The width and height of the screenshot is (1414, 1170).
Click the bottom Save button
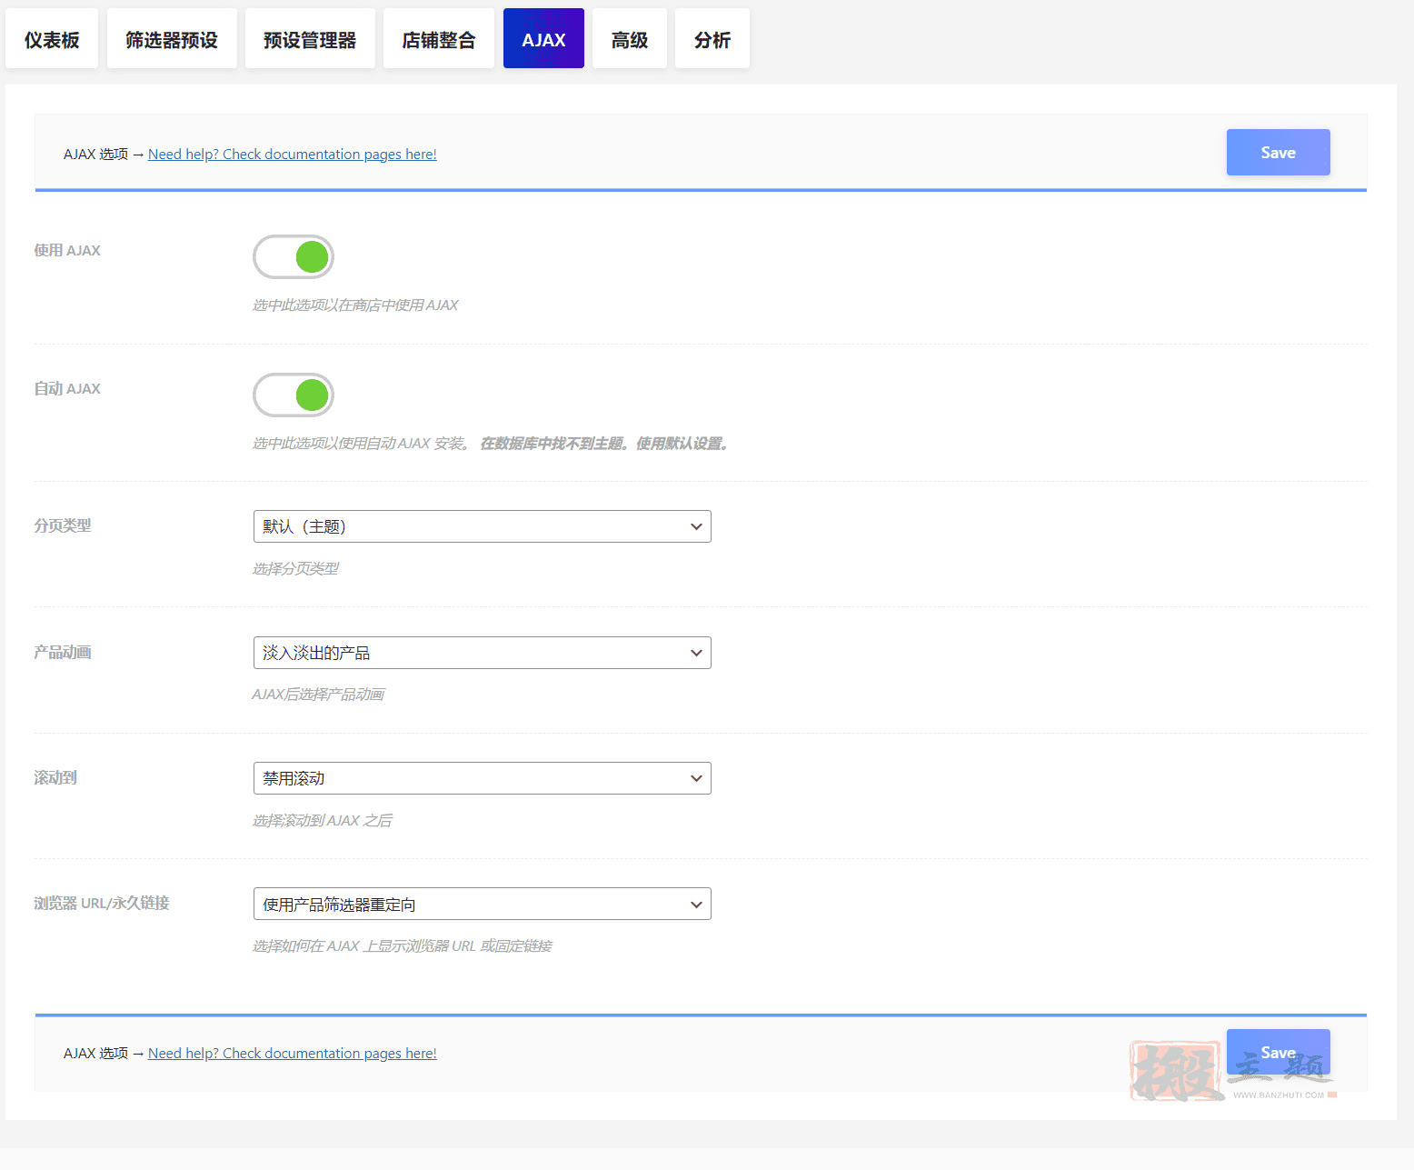coord(1278,1052)
